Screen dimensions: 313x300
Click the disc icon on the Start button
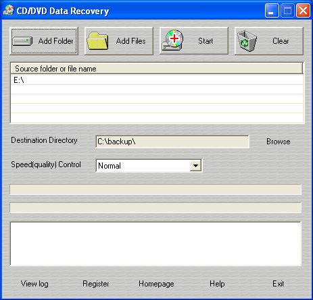tap(172, 40)
